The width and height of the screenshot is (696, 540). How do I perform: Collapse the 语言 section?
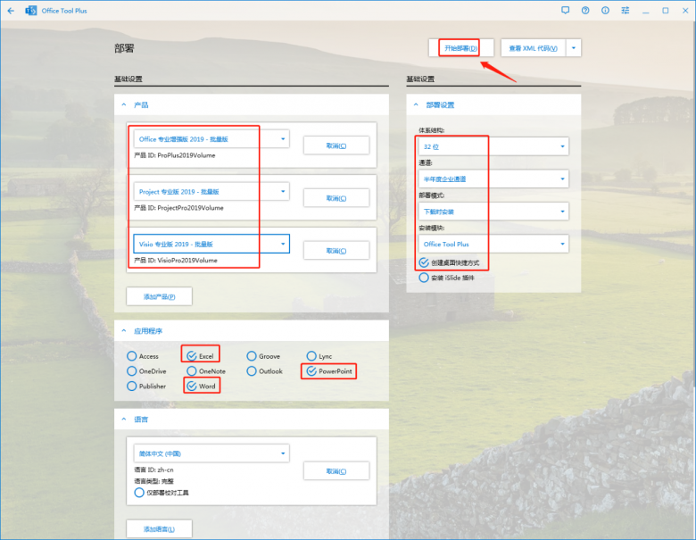click(x=124, y=420)
